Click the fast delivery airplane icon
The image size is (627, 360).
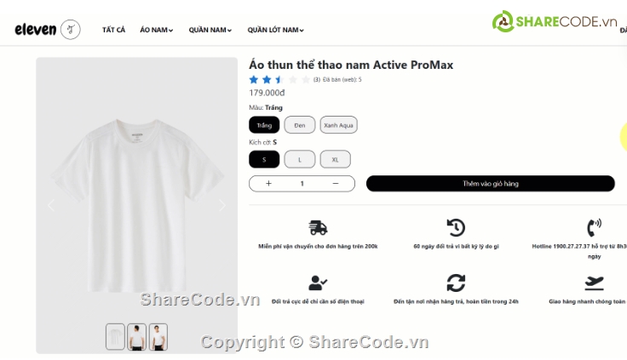595,283
